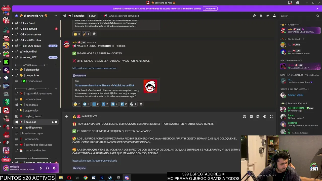Open Epic Games launcher from taskbar
Image resolution: width=322 pixels, height=181 pixels.
[x=118, y=178]
